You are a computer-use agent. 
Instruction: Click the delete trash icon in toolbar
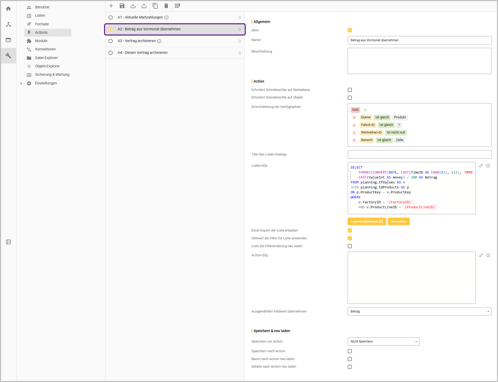(166, 6)
